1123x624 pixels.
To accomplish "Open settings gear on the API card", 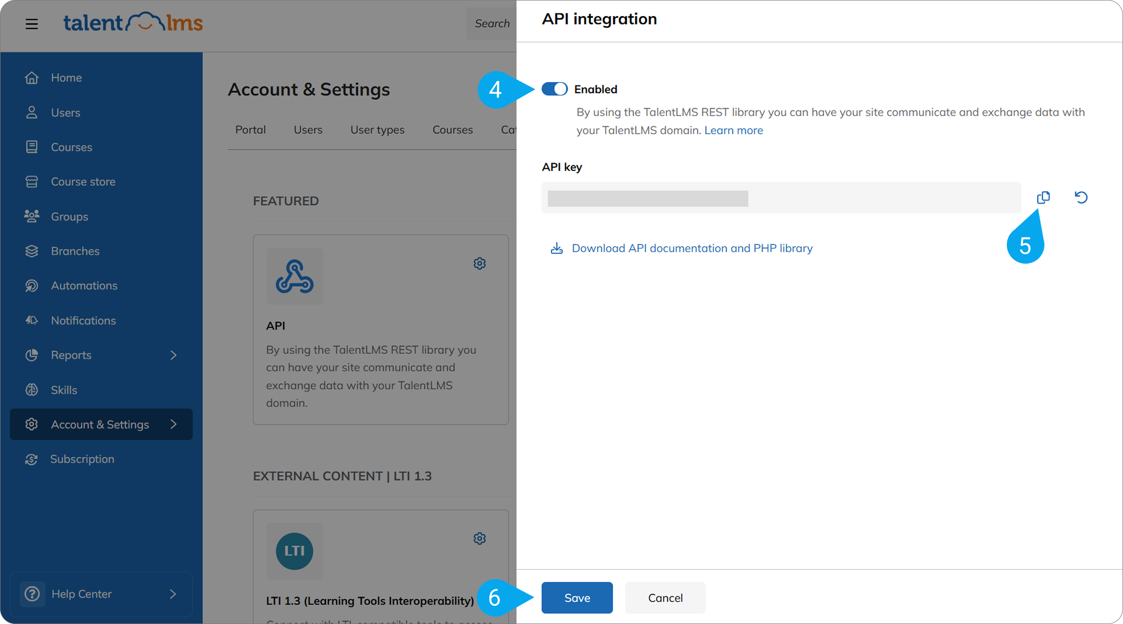I will point(480,263).
